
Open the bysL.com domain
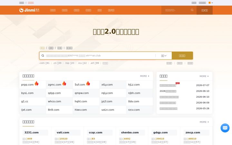(x=27, y=93)
